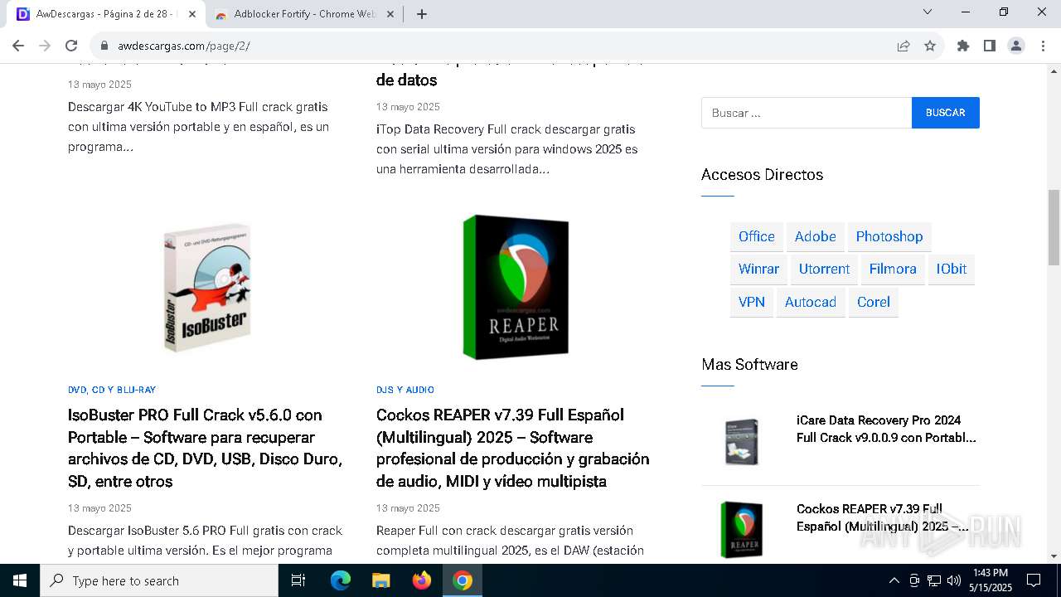
Task: Open the Autocad shortcut tag
Action: click(811, 302)
